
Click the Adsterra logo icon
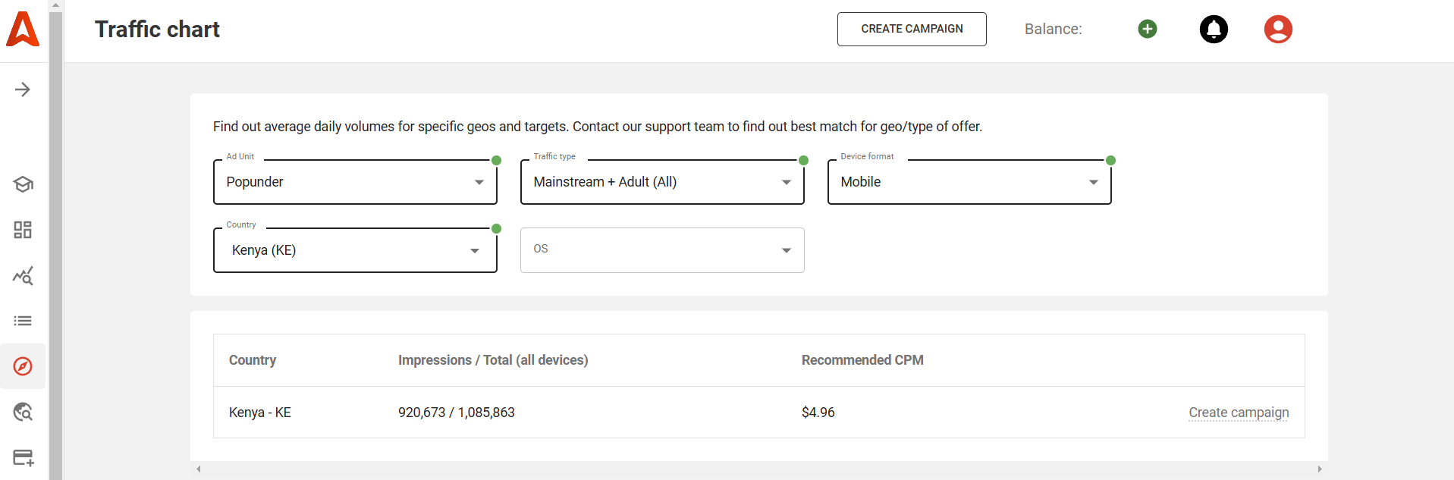tap(23, 30)
